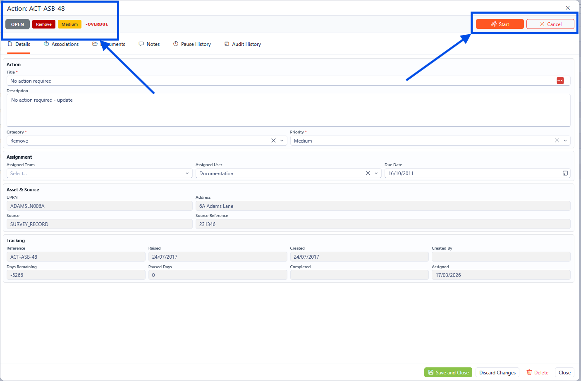Click the Start action button
This screenshot has height=381, width=581.
coord(500,24)
